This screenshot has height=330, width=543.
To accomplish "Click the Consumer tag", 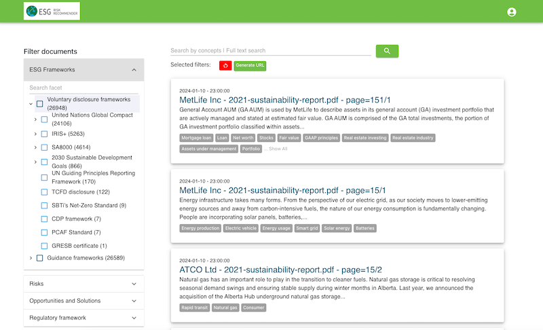I will tap(253, 308).
